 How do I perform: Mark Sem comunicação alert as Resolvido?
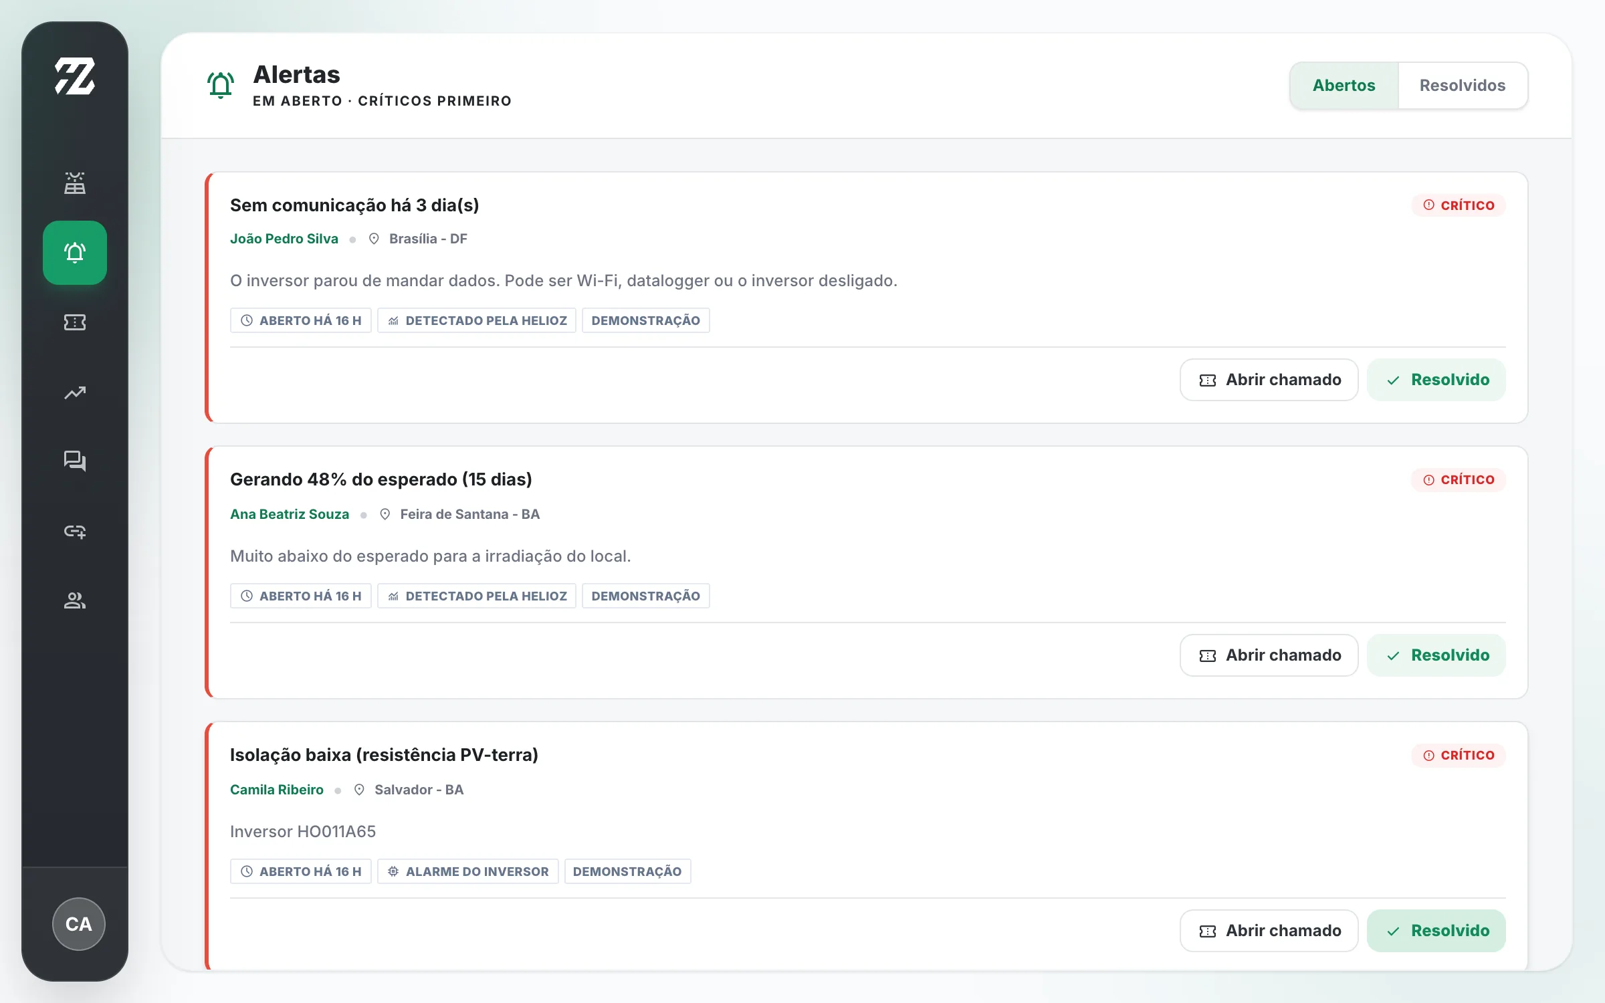point(1436,380)
